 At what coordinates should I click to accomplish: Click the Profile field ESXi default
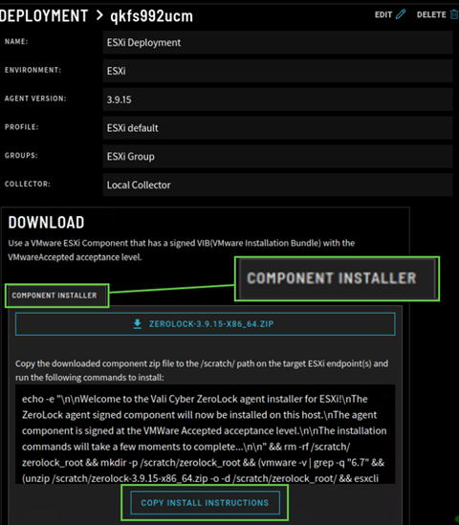[x=278, y=128]
